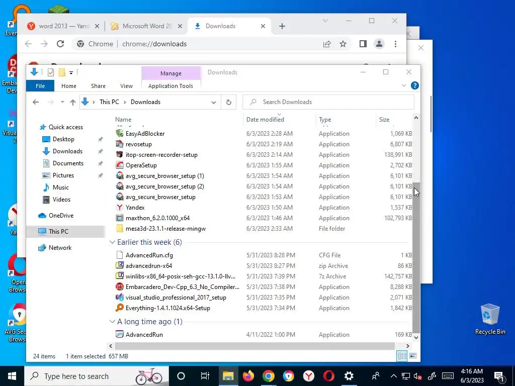Open Chrome three-dot menu
The height and width of the screenshot is (386, 515).
tap(395, 44)
